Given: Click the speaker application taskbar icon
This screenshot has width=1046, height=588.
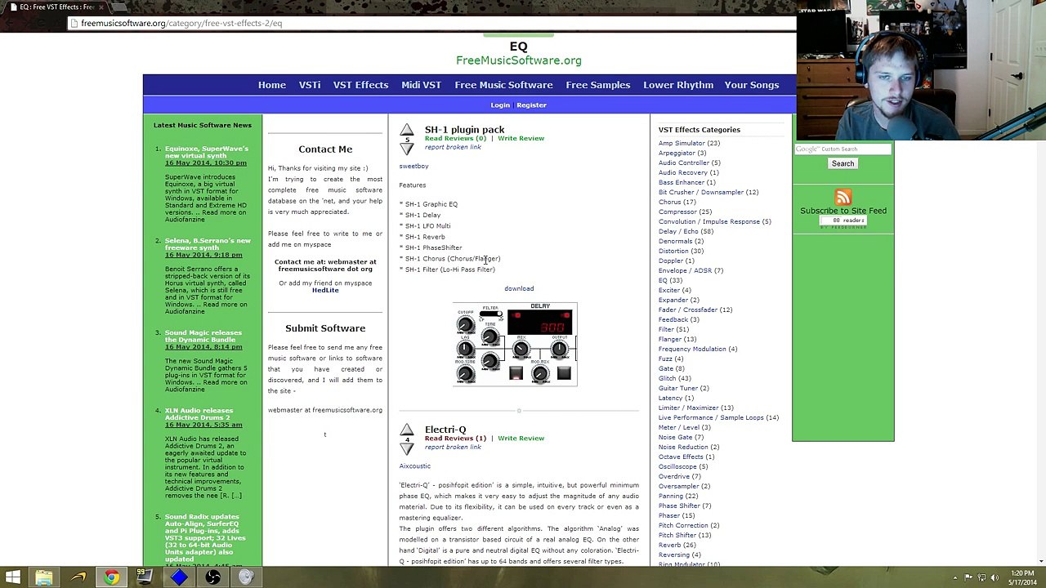Looking at the screenshot, I should (246, 578).
